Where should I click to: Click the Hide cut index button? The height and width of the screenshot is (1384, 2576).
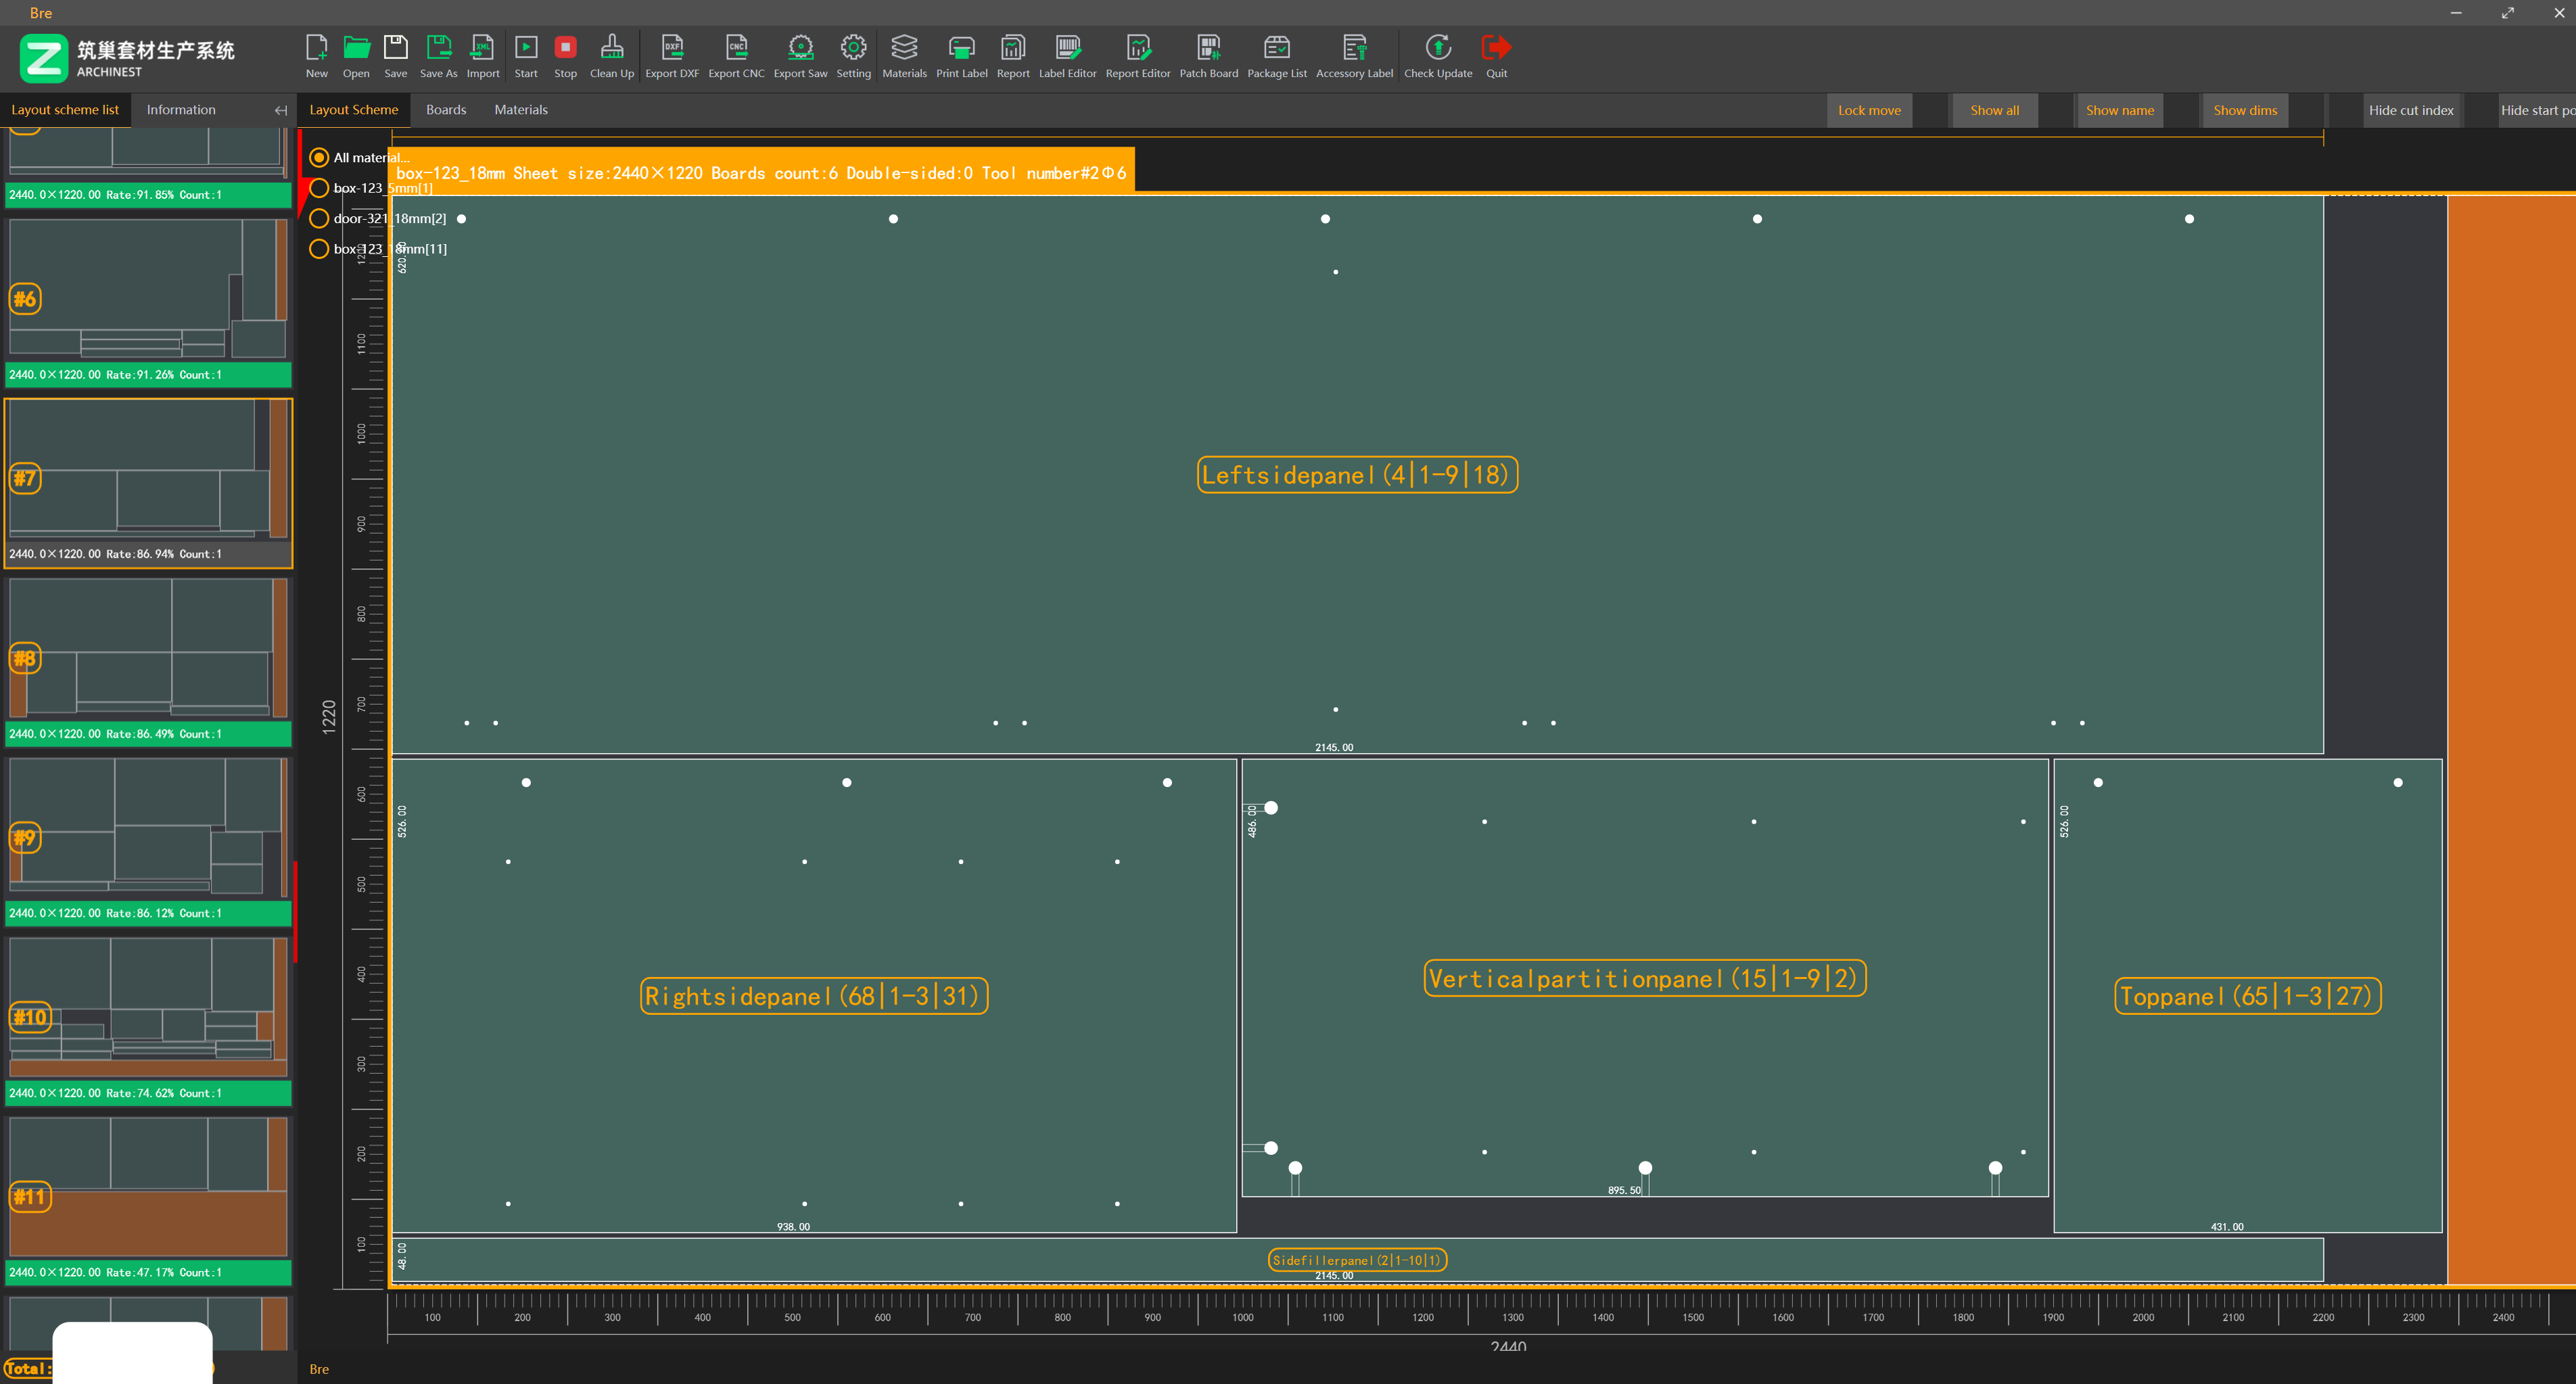point(2410,110)
